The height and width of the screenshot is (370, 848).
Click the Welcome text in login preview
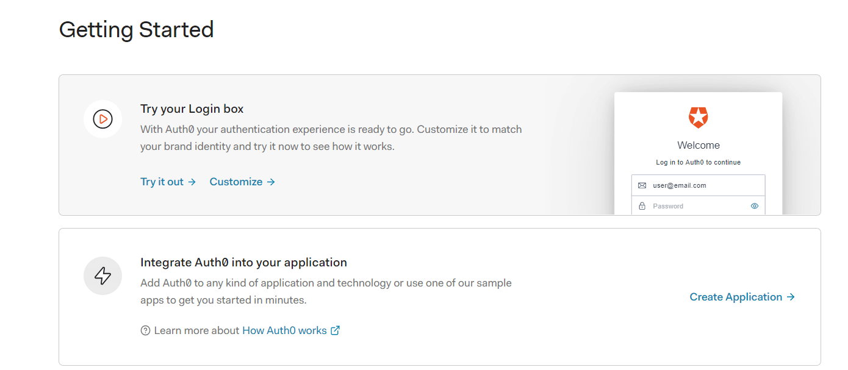[699, 145]
